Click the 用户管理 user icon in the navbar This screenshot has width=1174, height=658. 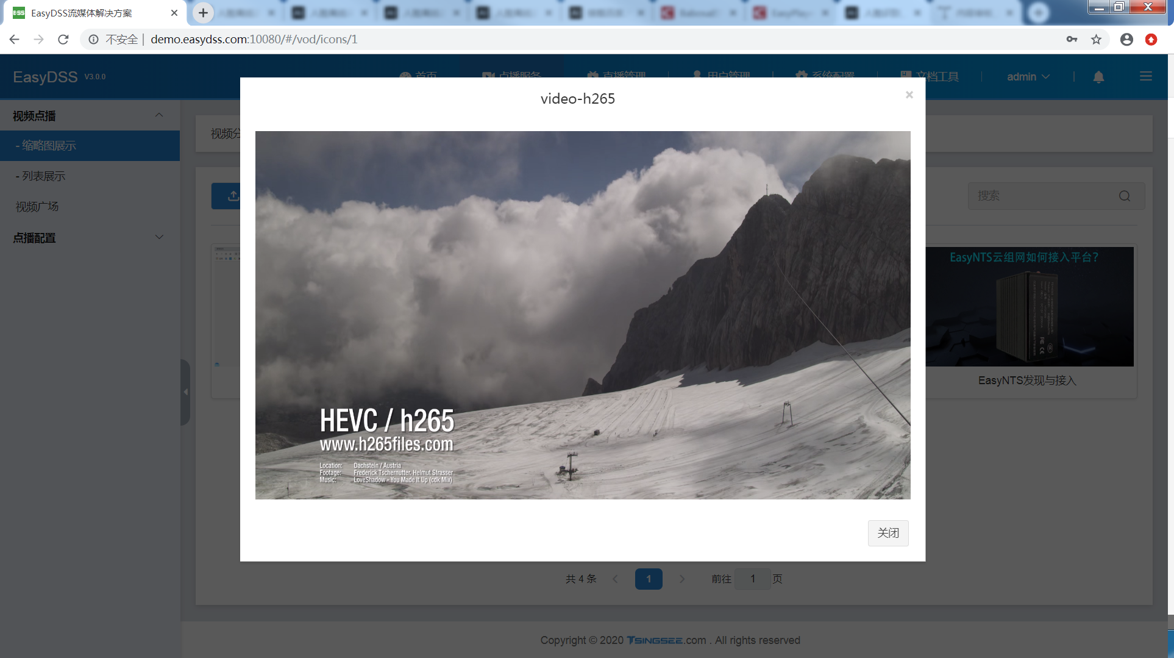point(697,76)
